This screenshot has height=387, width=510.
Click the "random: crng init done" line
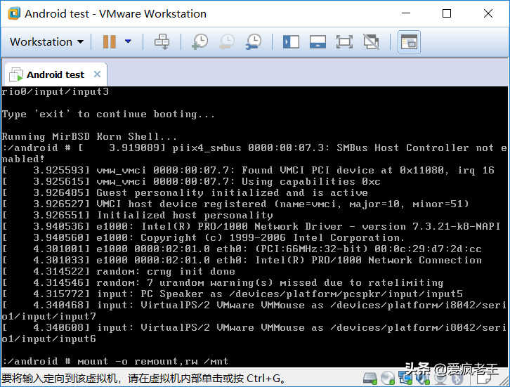coord(166,271)
